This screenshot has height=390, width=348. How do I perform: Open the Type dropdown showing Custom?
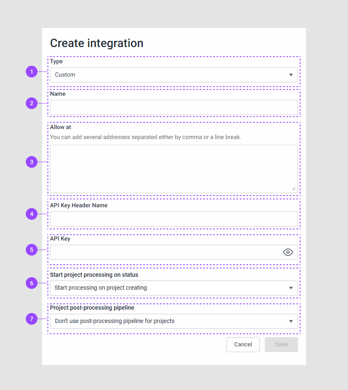[174, 75]
